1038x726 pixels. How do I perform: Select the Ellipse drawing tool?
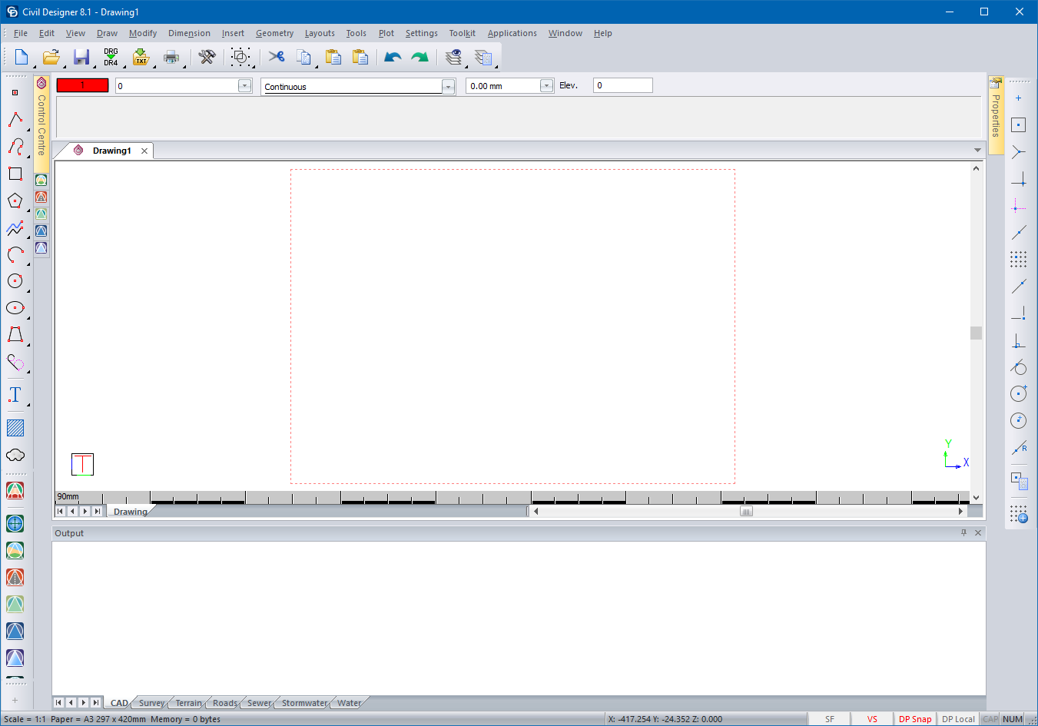point(15,308)
